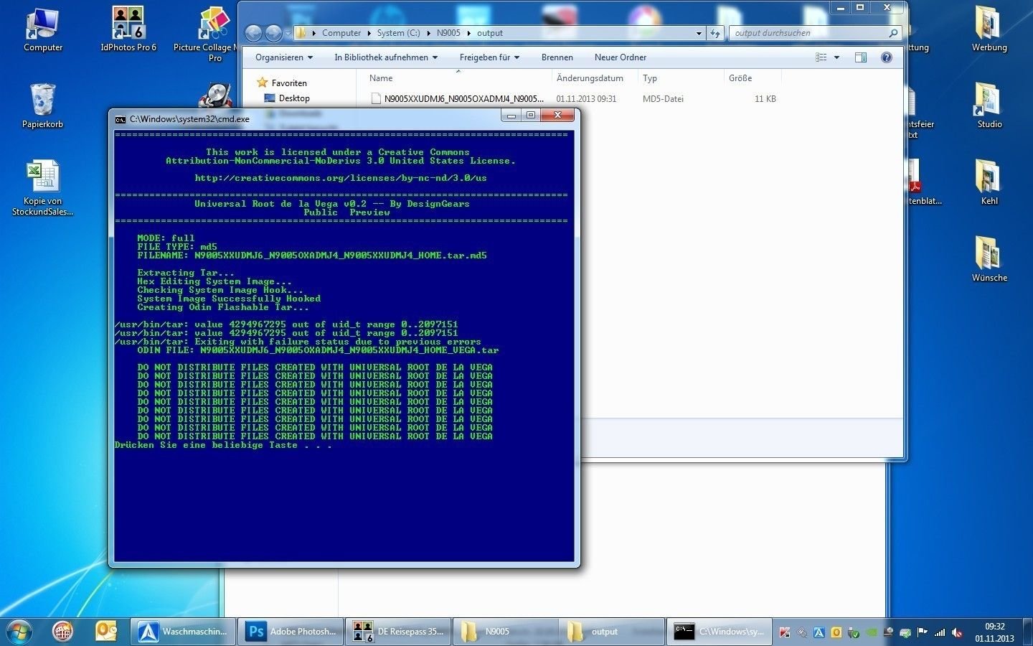
Task: Open the Papierkorb recycle bin
Action: pyautogui.click(x=42, y=106)
